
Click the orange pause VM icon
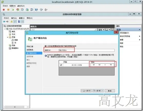point(8,10)
